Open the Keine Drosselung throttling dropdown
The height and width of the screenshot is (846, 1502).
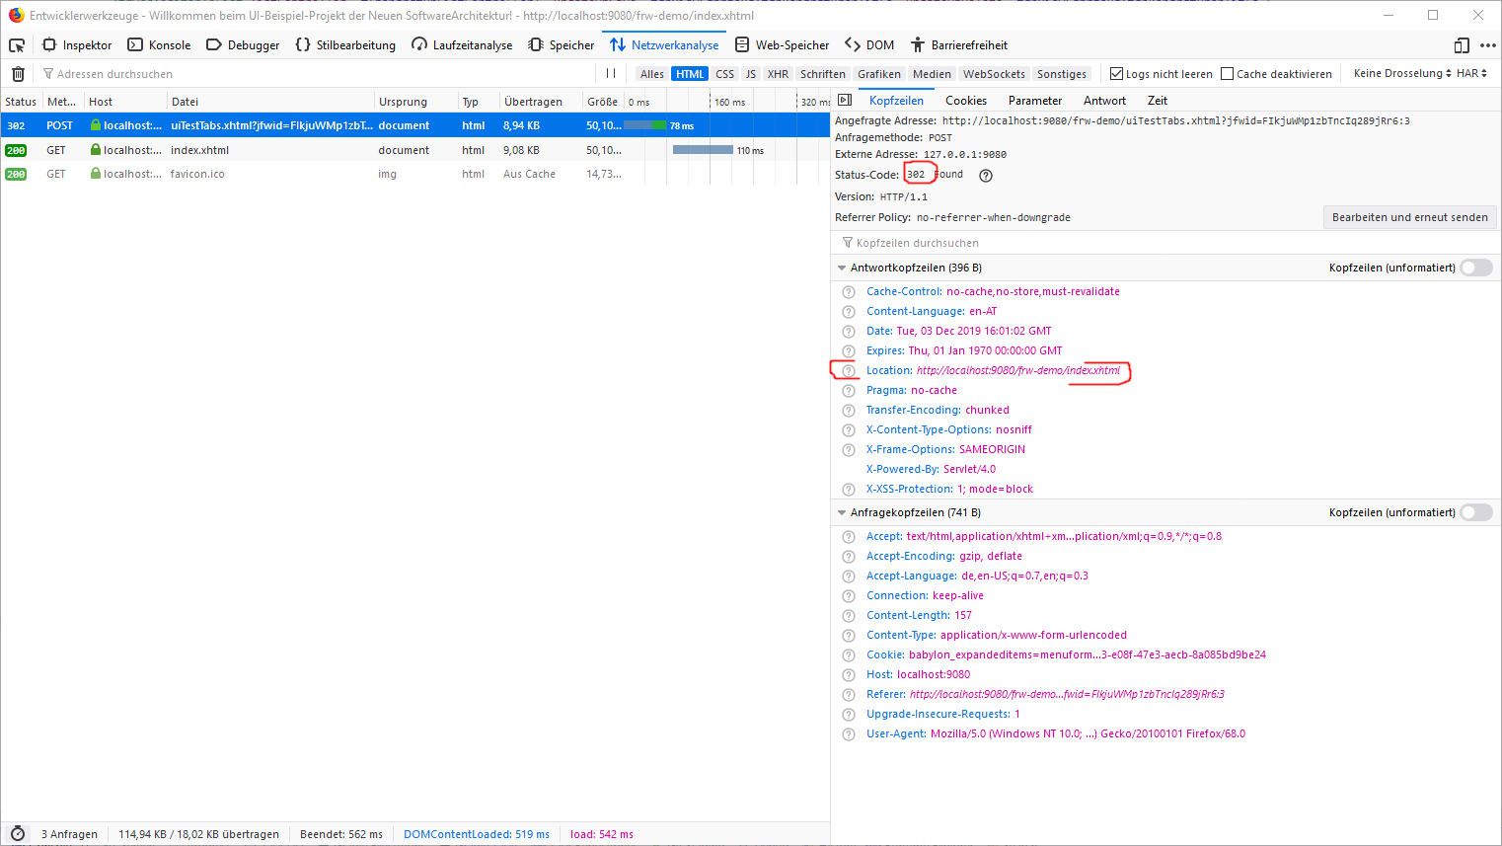click(1402, 74)
